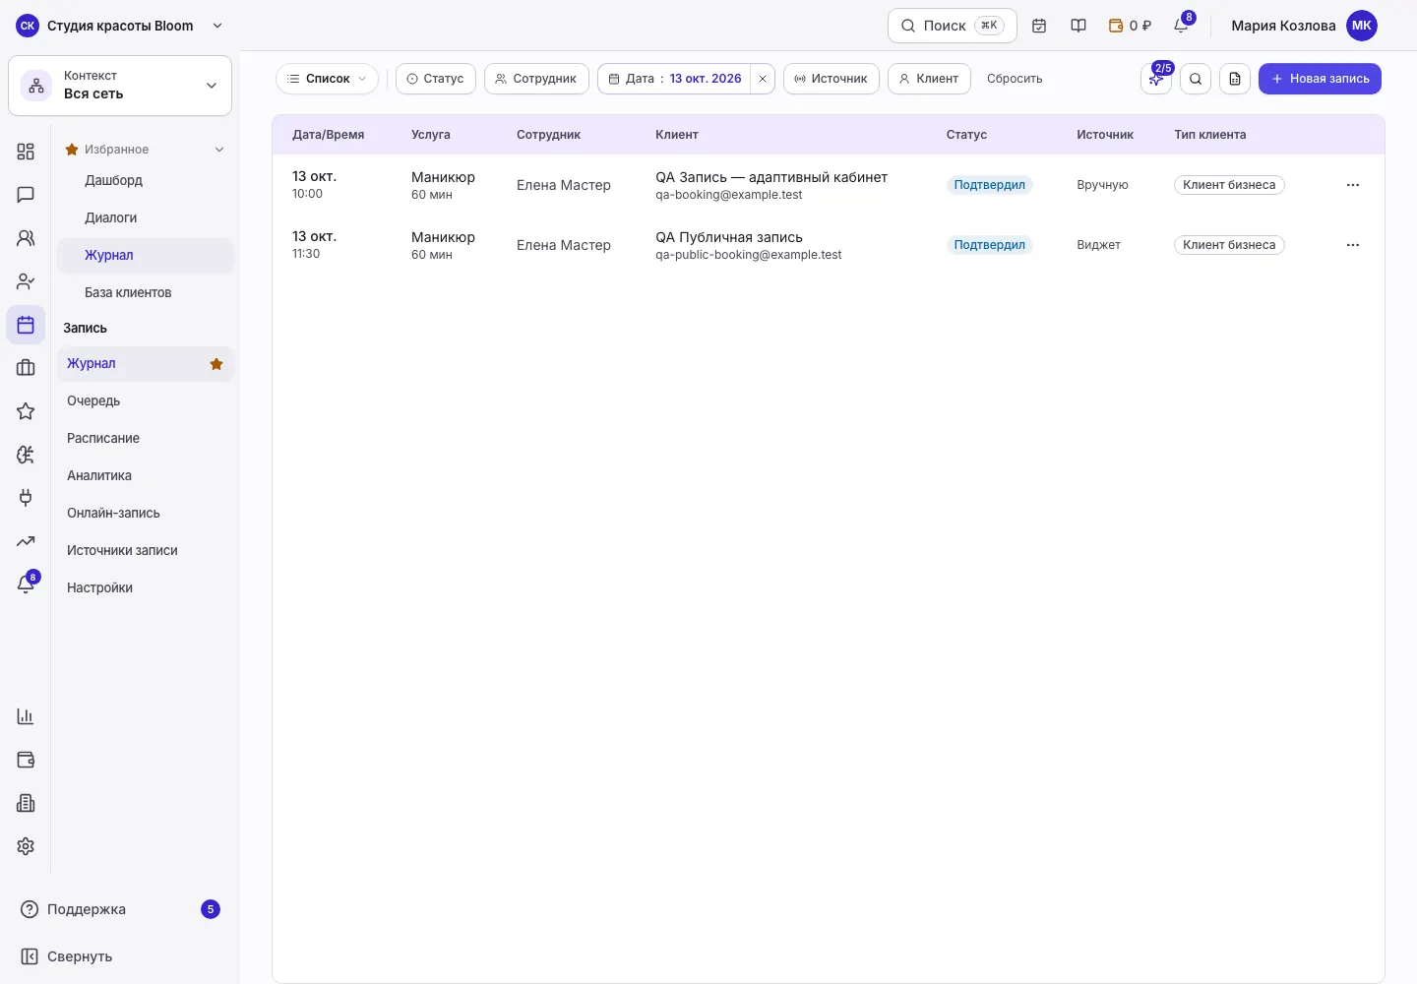
Task: Click the document export icon in toolbar
Action: (1235, 79)
